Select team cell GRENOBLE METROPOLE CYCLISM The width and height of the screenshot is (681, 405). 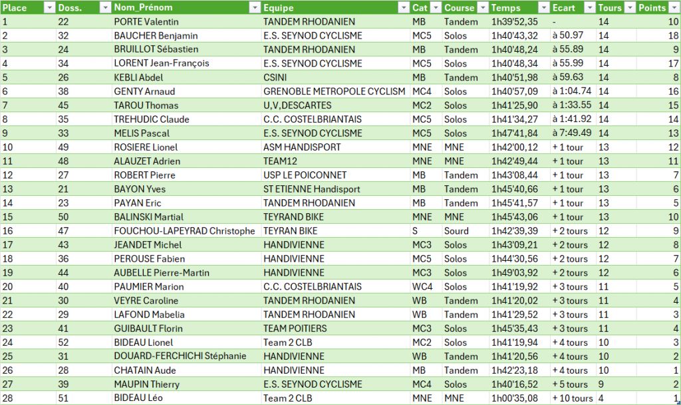336,92
